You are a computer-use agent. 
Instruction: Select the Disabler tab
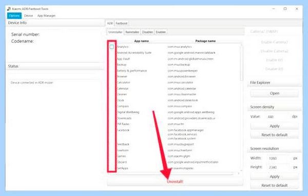tap(147, 32)
